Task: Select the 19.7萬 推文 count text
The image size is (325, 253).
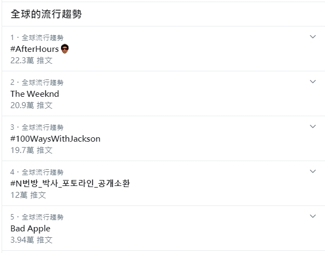Action: (x=31, y=150)
